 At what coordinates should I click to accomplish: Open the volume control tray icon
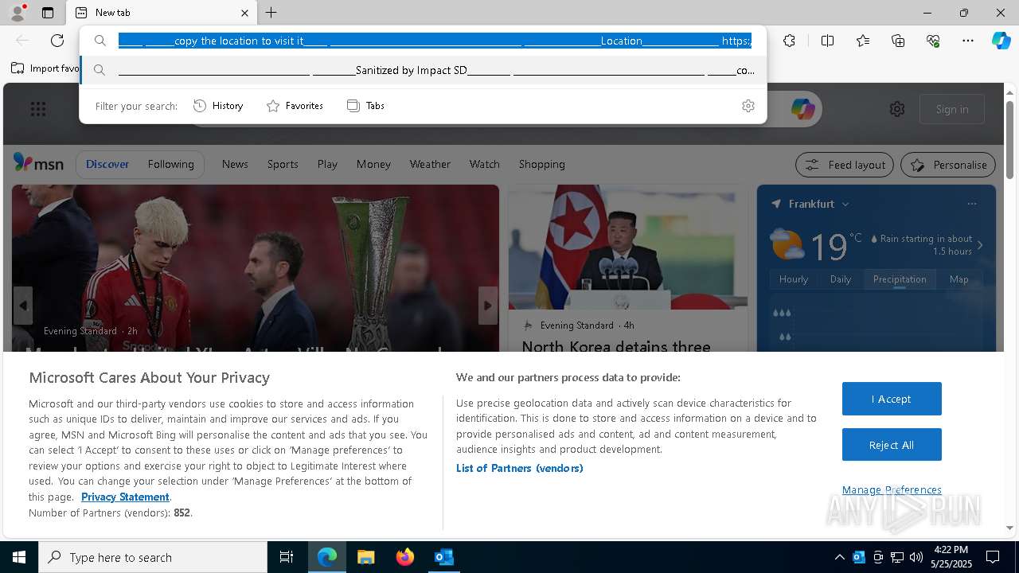coord(916,557)
